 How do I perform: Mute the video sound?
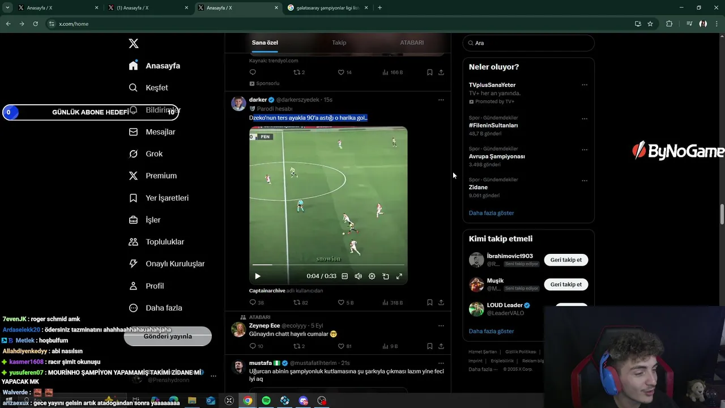pos(359,277)
